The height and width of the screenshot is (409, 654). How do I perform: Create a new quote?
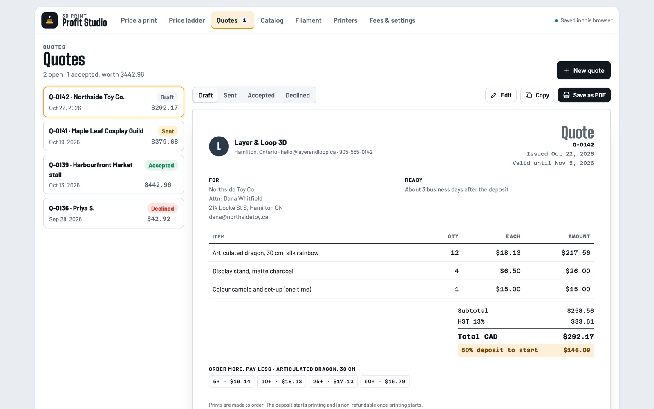click(x=583, y=70)
